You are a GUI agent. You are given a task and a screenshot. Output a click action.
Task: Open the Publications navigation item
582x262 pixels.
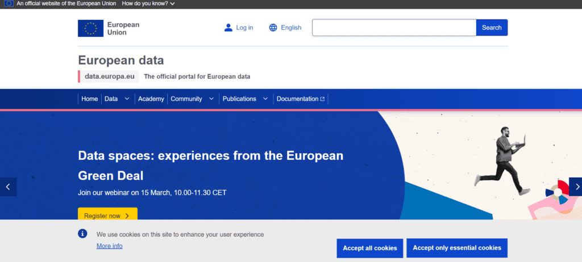[x=239, y=99]
